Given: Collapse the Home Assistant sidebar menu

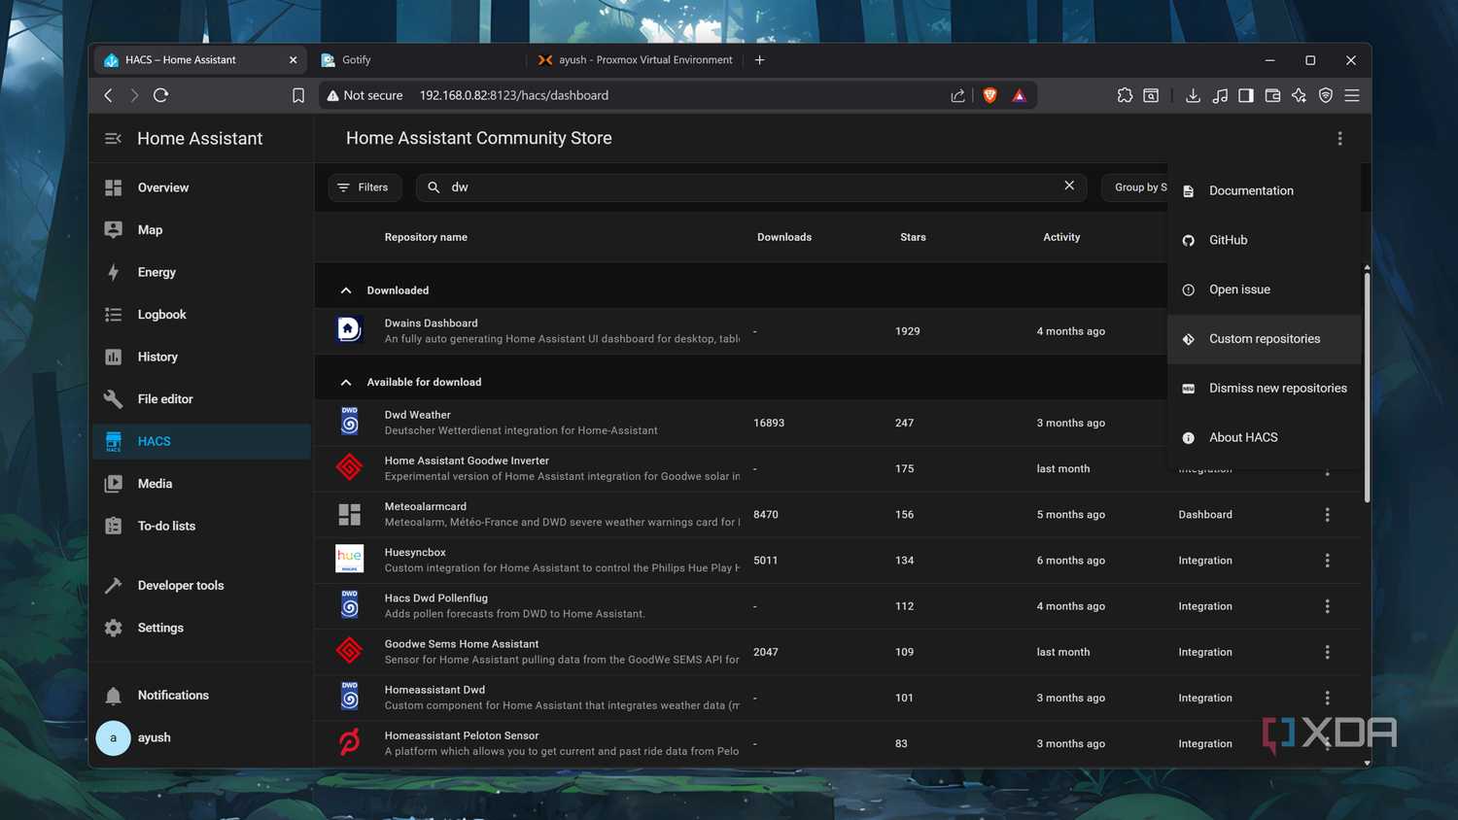Looking at the screenshot, I should pos(113,139).
